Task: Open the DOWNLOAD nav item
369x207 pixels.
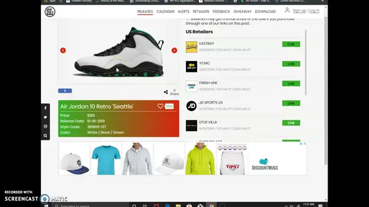Action: coord(265,11)
